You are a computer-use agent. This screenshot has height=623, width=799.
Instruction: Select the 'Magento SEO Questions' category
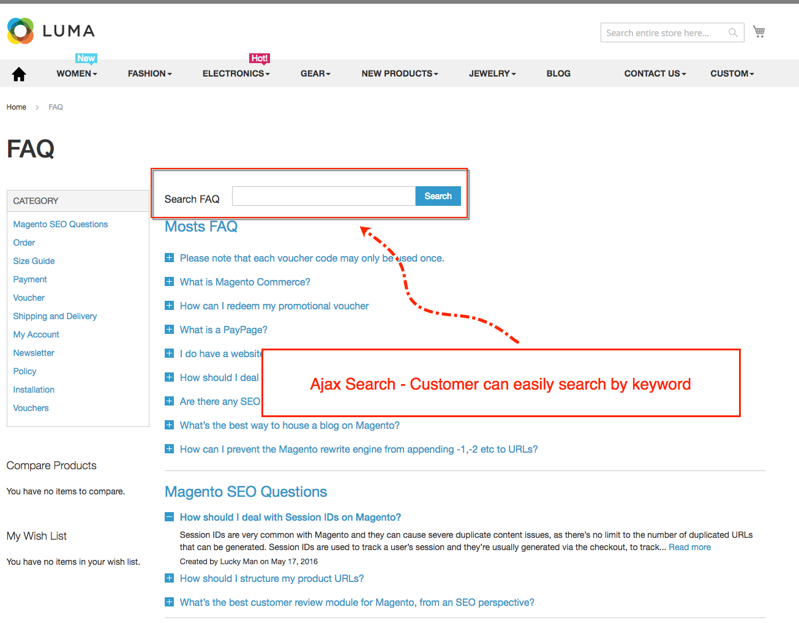click(x=60, y=224)
